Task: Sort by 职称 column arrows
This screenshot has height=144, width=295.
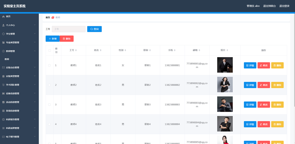Action: point(150,50)
